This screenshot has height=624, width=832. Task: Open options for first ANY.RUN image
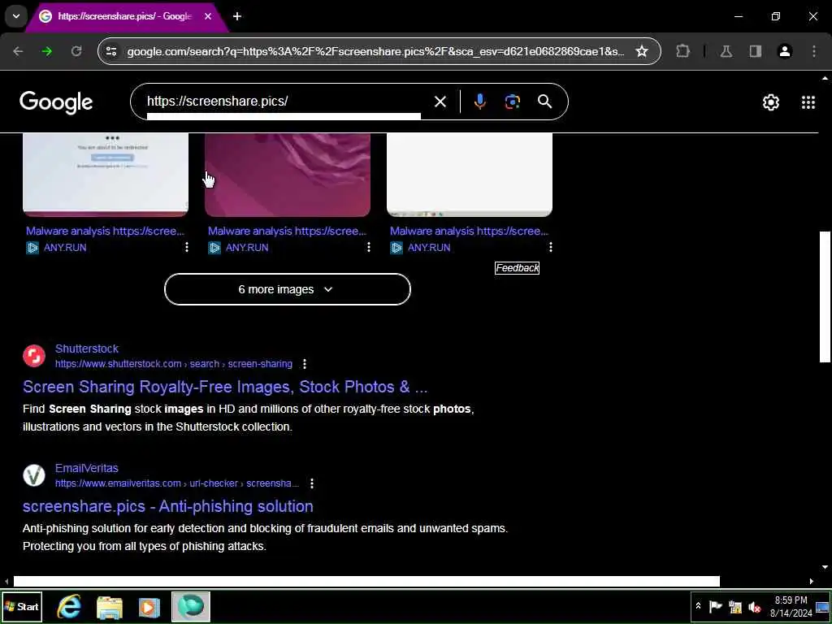click(x=186, y=247)
